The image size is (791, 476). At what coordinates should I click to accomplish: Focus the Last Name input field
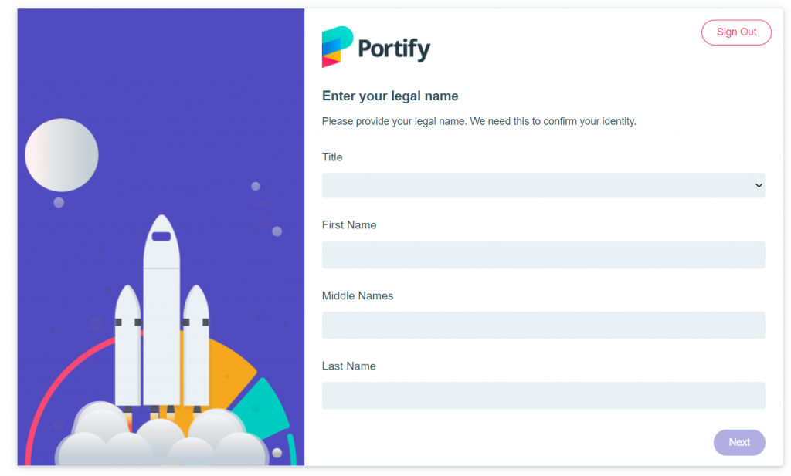[x=543, y=396]
